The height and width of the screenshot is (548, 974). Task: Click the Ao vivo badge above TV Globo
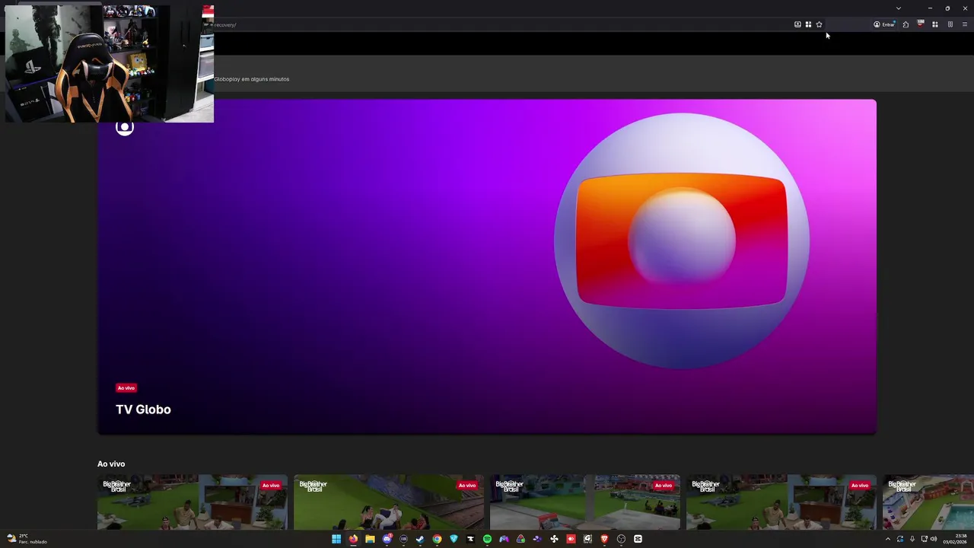click(126, 388)
